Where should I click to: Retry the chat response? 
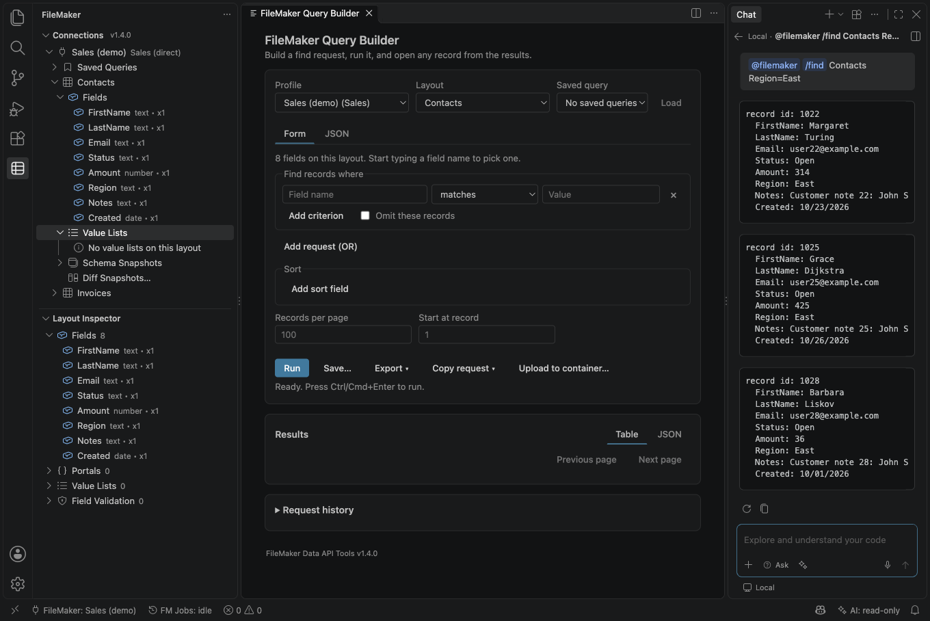point(747,509)
